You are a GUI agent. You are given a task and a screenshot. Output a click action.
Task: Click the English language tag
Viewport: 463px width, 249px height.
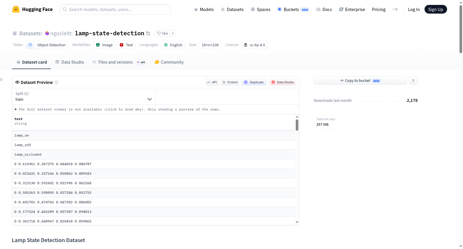[173, 45]
